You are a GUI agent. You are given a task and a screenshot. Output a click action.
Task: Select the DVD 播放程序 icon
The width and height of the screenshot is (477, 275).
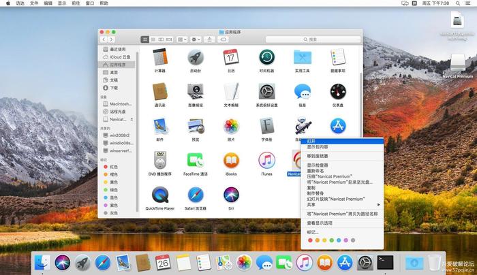(x=159, y=160)
